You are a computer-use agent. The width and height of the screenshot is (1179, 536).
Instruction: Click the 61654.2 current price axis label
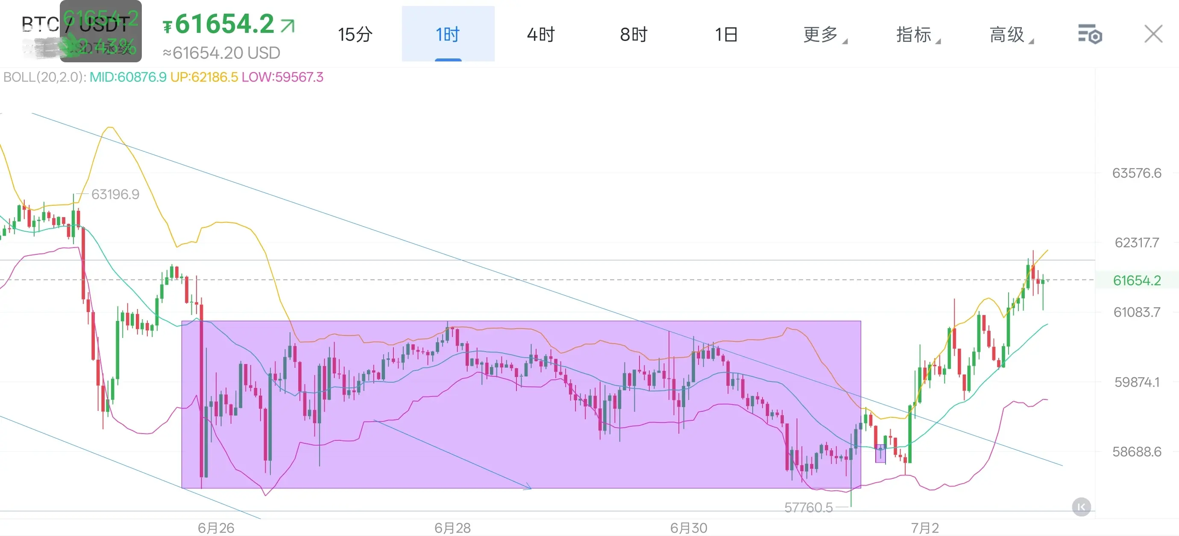pyautogui.click(x=1137, y=280)
